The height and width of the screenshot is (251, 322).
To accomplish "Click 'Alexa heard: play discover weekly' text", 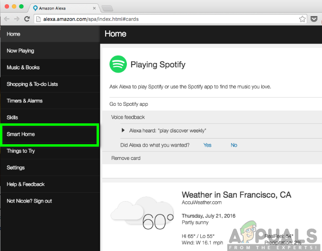I will point(168,130).
